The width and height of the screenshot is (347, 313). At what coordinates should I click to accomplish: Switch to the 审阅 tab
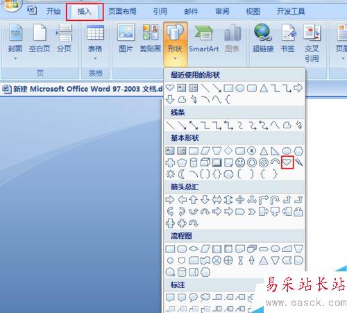[x=222, y=11]
